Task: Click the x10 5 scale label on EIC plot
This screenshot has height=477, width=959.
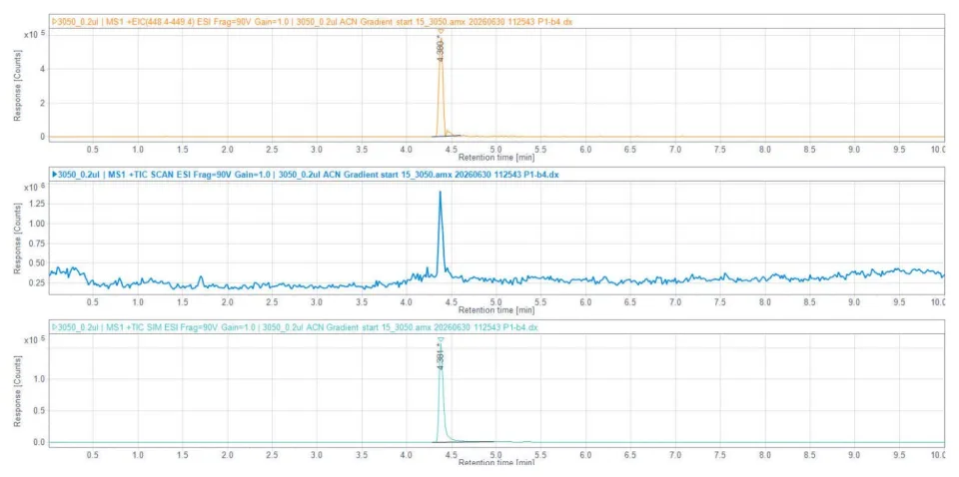Action: click(x=35, y=34)
